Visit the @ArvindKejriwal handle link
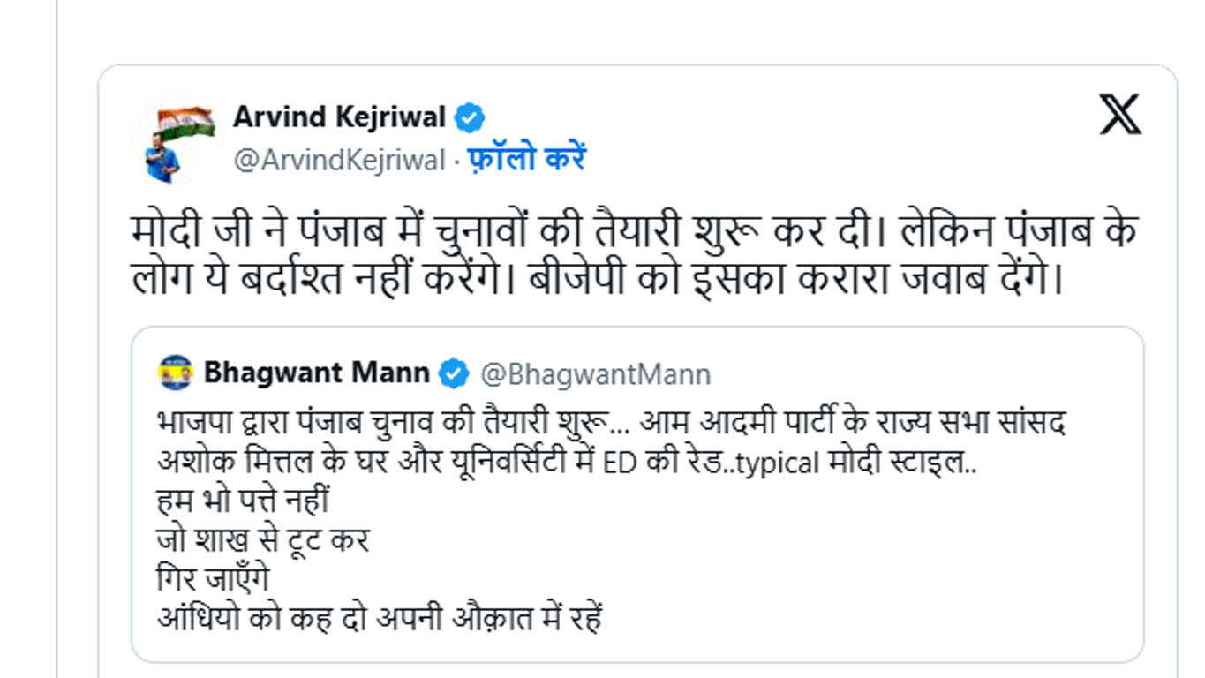The image size is (1205, 678). click(x=339, y=160)
